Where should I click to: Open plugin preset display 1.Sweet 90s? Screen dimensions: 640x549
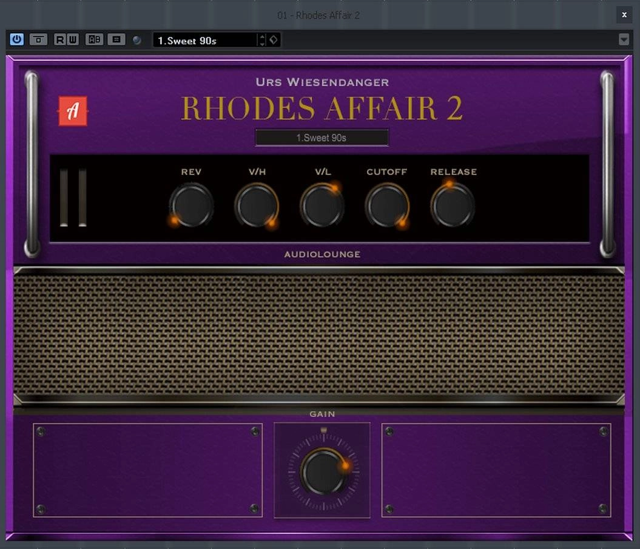coord(322,138)
